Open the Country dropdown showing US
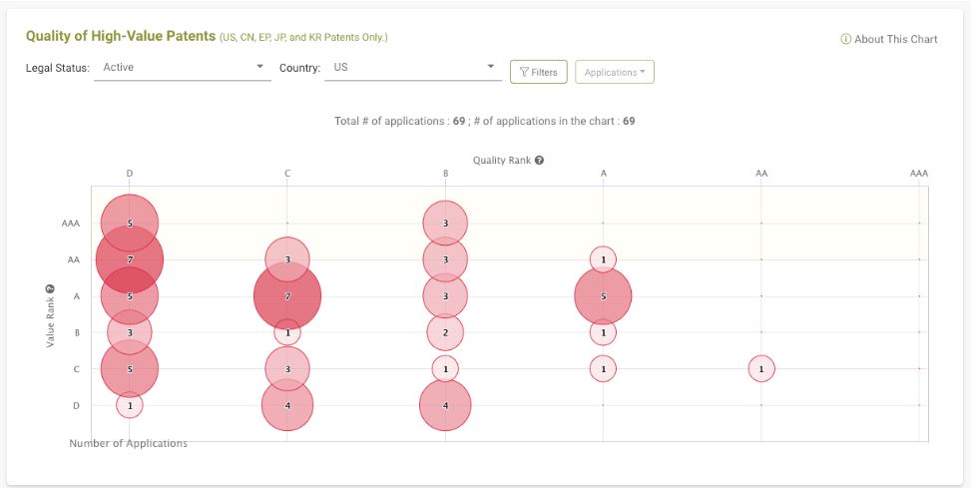Screen dimensions: 971x488 (x=413, y=68)
